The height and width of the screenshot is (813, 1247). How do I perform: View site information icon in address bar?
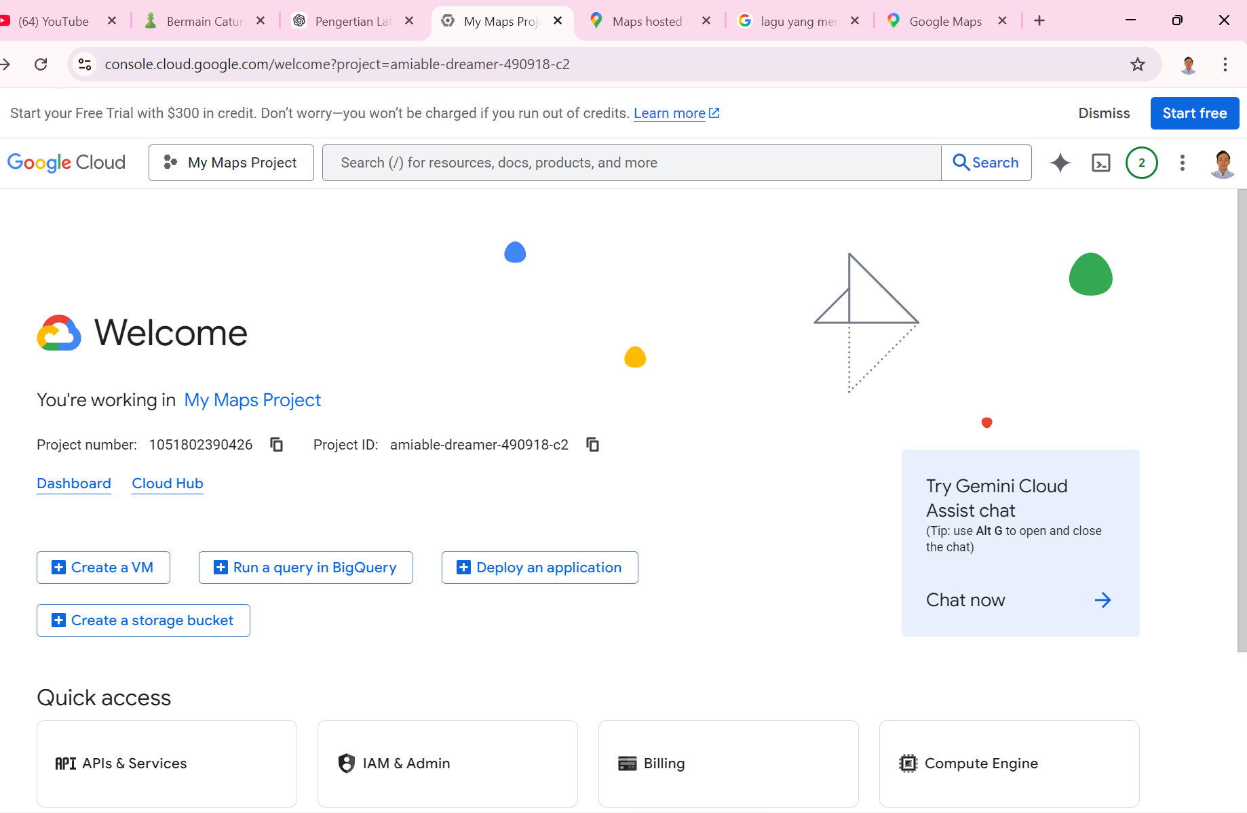click(85, 64)
